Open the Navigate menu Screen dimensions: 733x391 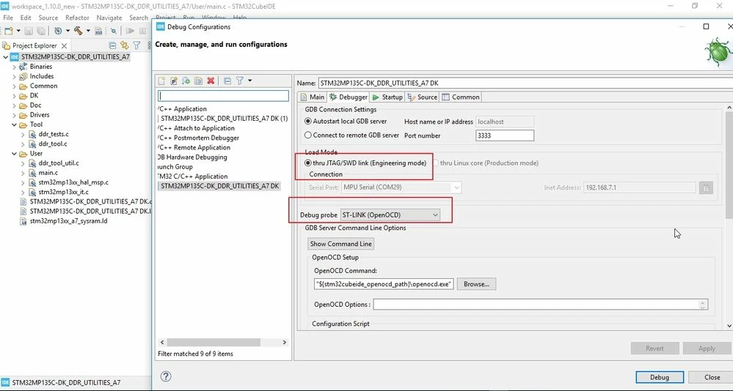[x=109, y=18]
